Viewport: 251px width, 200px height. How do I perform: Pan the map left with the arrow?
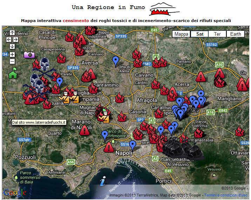coord(9,40)
